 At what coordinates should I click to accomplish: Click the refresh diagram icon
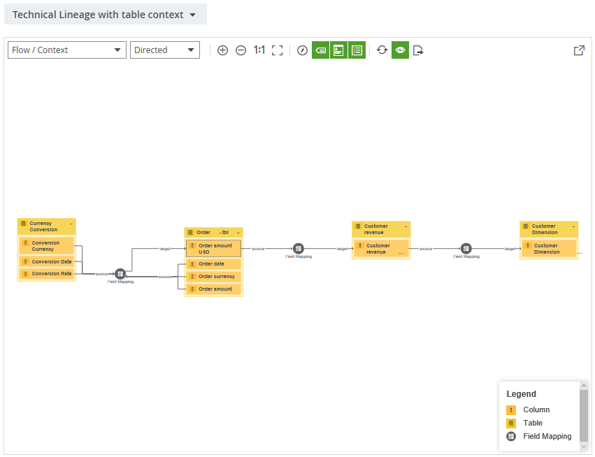[x=382, y=50]
